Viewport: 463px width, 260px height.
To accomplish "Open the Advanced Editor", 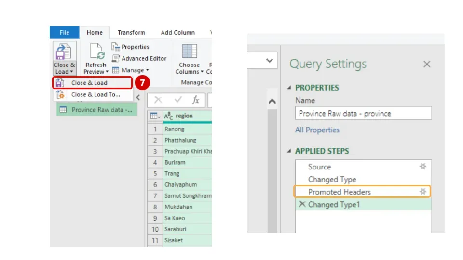I will [139, 58].
